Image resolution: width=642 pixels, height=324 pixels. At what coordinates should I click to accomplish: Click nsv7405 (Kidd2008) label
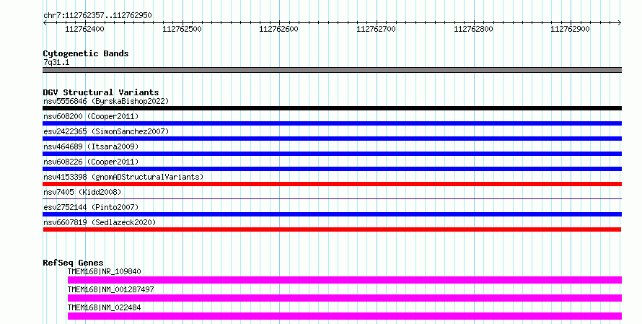pyautogui.click(x=82, y=192)
